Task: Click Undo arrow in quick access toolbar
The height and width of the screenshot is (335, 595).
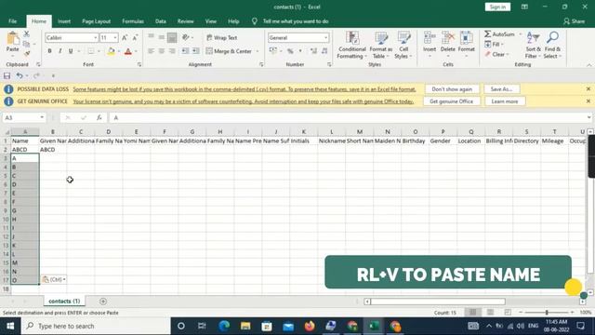Action: [x=20, y=75]
